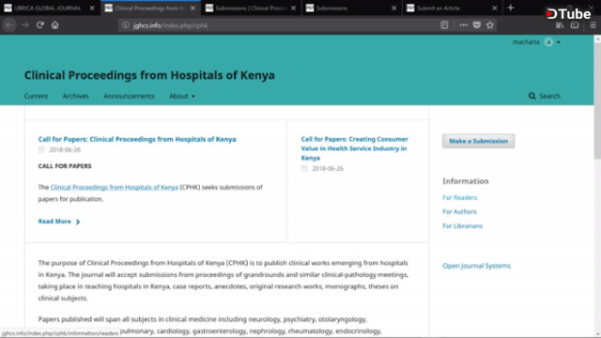Click the Make a Submission button
This screenshot has width=601, height=338.
coord(478,141)
